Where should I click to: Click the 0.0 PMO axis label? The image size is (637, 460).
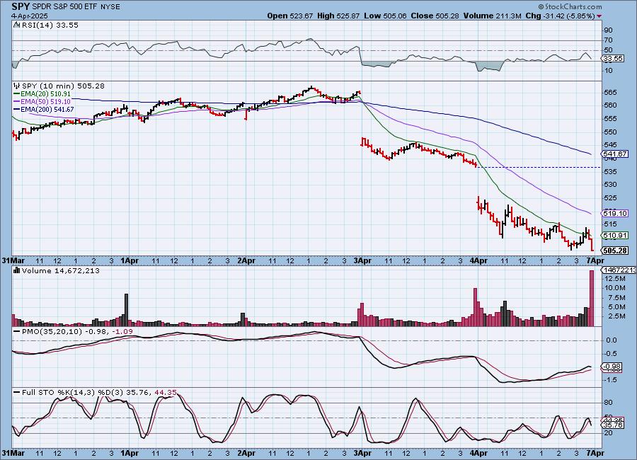click(x=612, y=340)
